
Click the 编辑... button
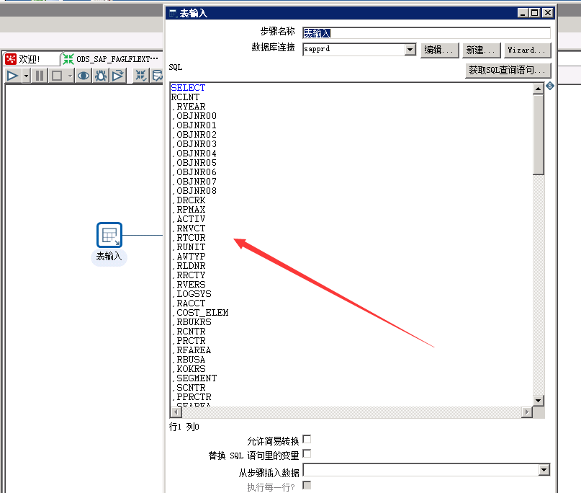pos(439,50)
